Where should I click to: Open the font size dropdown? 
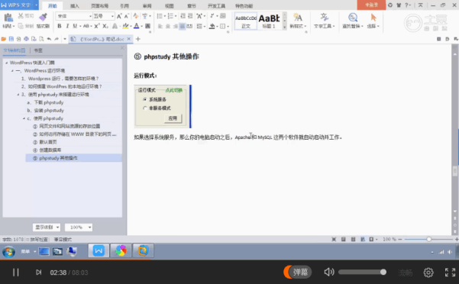(x=112, y=16)
